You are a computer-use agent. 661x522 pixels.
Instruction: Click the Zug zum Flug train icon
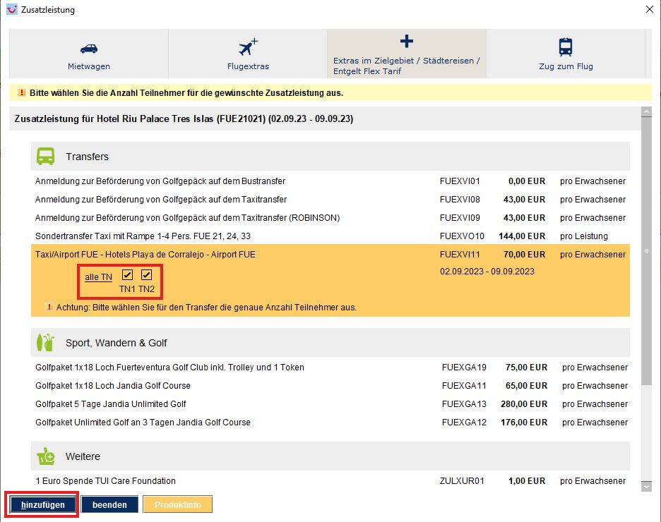click(x=566, y=47)
